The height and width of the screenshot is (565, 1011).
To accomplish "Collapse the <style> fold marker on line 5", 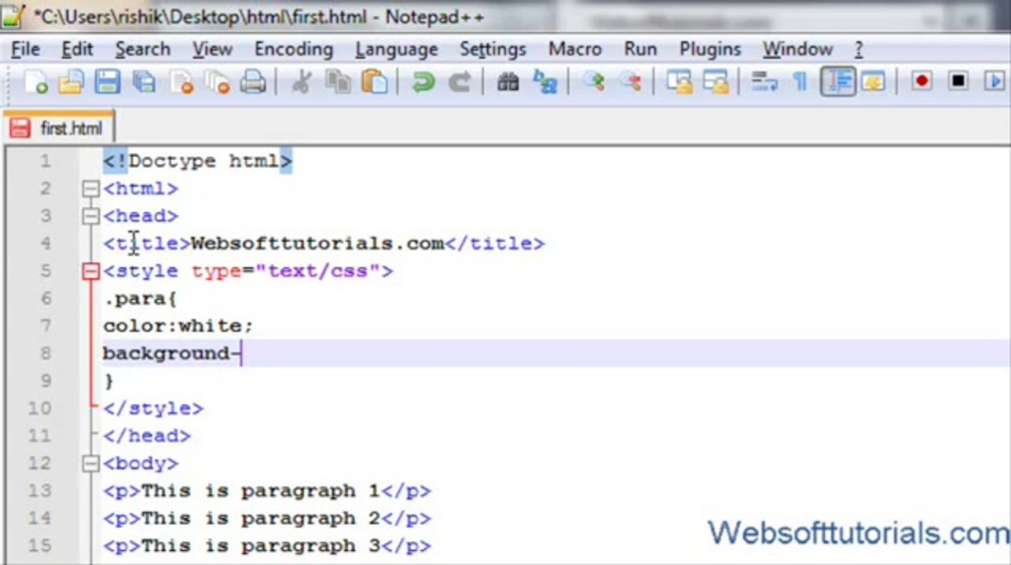I will tap(91, 271).
